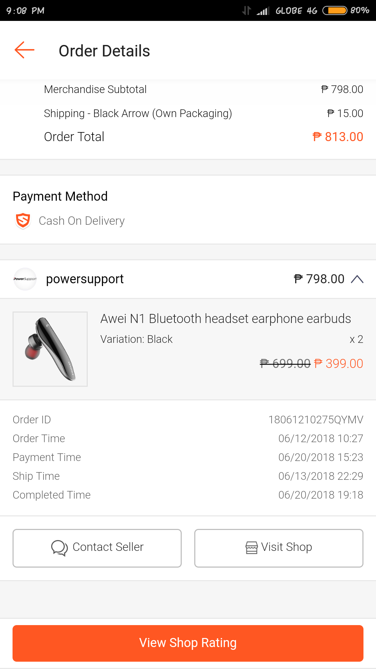Tap the Order Details page title
Viewport: 376px width, 669px height.
pyautogui.click(x=104, y=51)
